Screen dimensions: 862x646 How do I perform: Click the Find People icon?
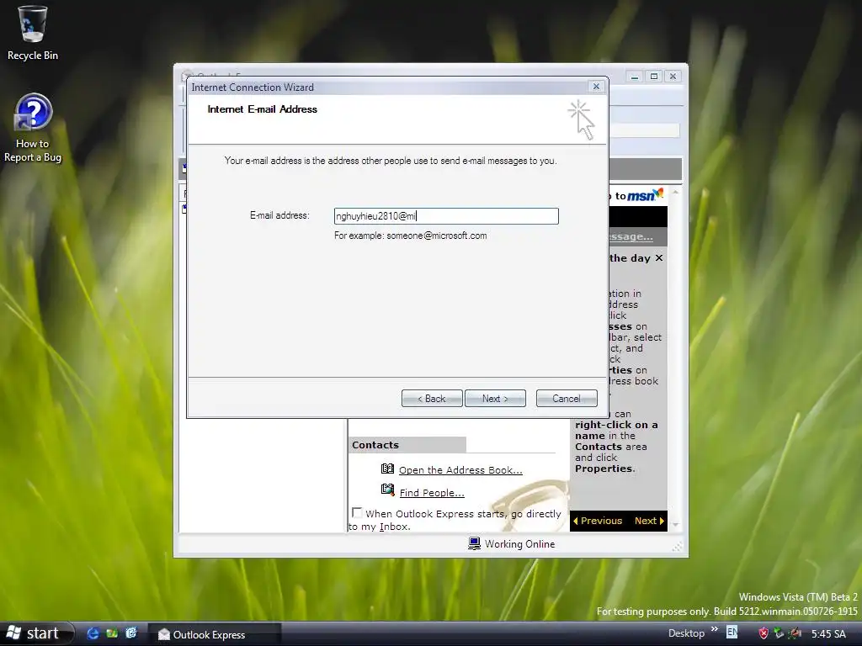point(387,490)
